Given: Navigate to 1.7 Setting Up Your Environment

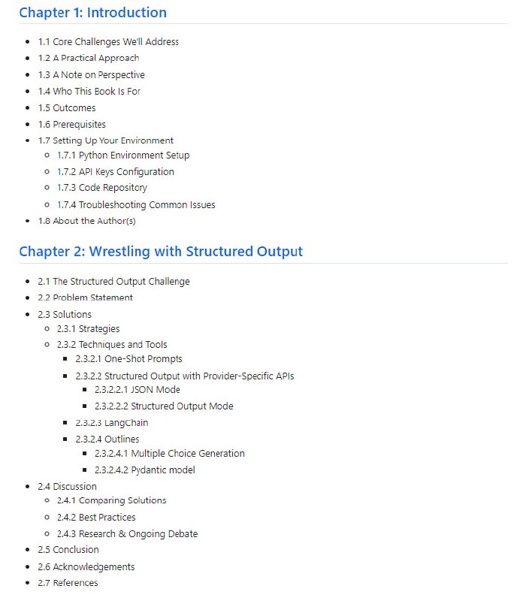Looking at the screenshot, I should (105, 140).
